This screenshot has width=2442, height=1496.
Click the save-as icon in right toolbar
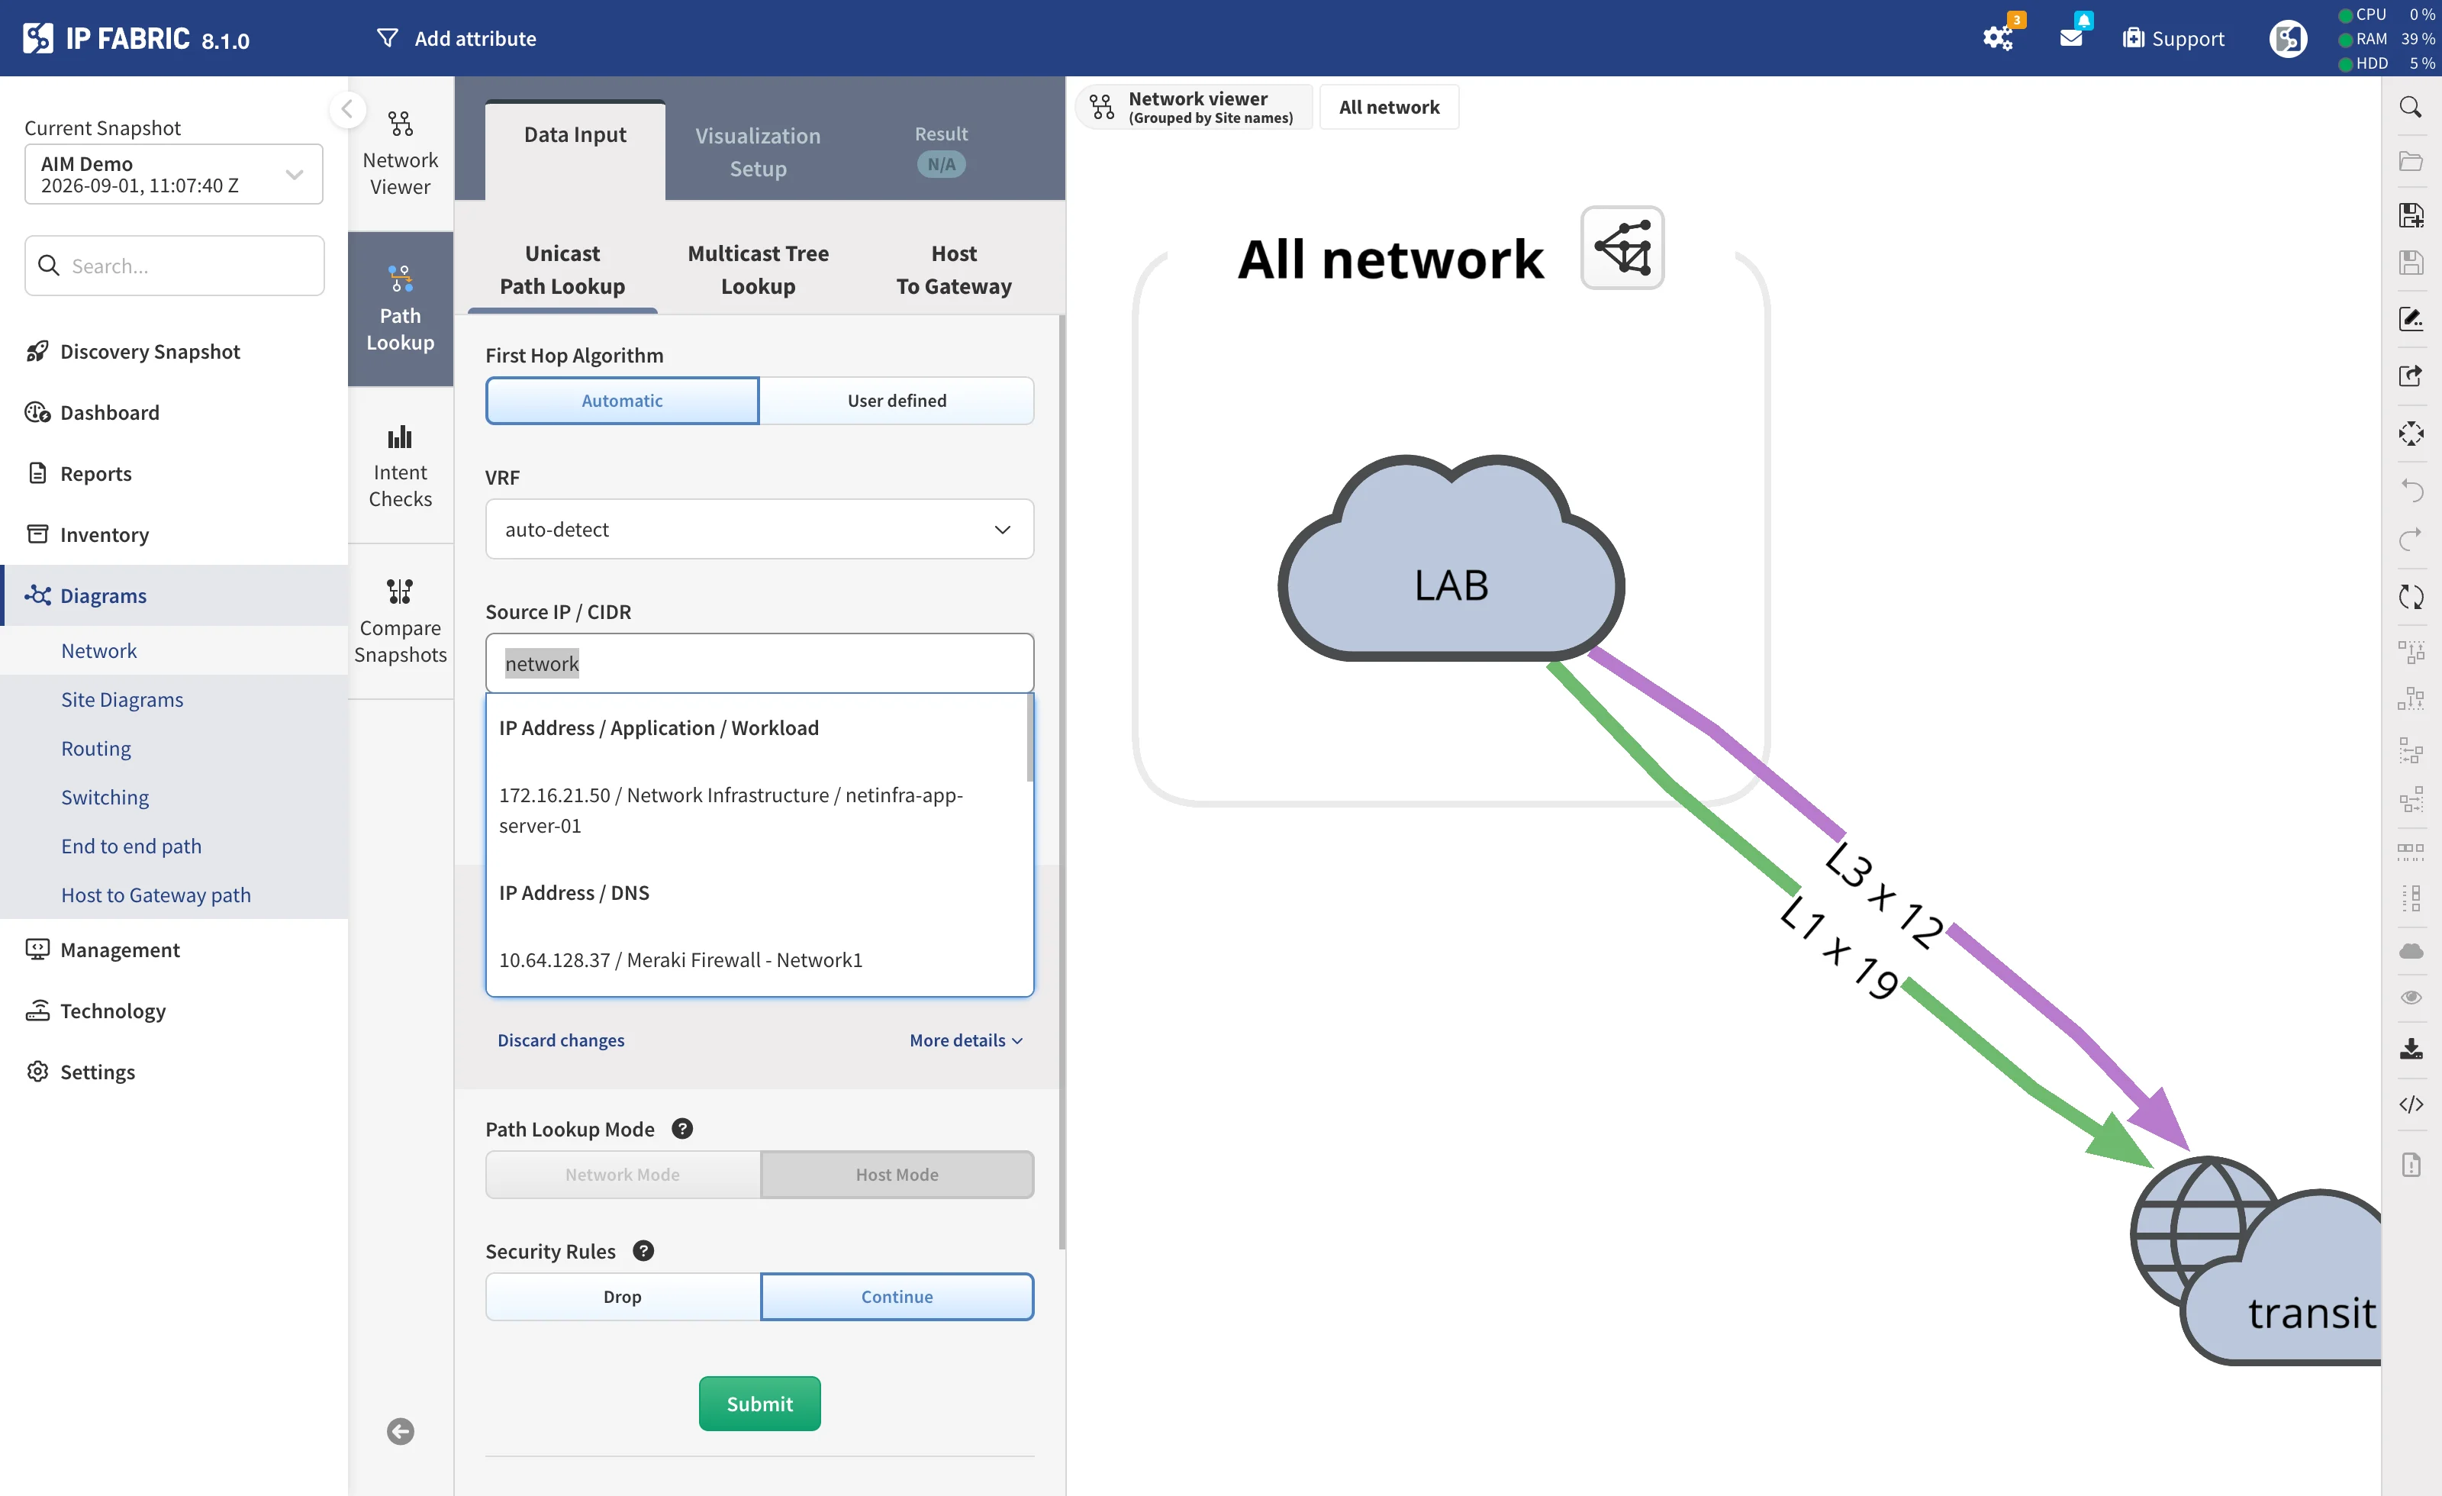point(2410,214)
